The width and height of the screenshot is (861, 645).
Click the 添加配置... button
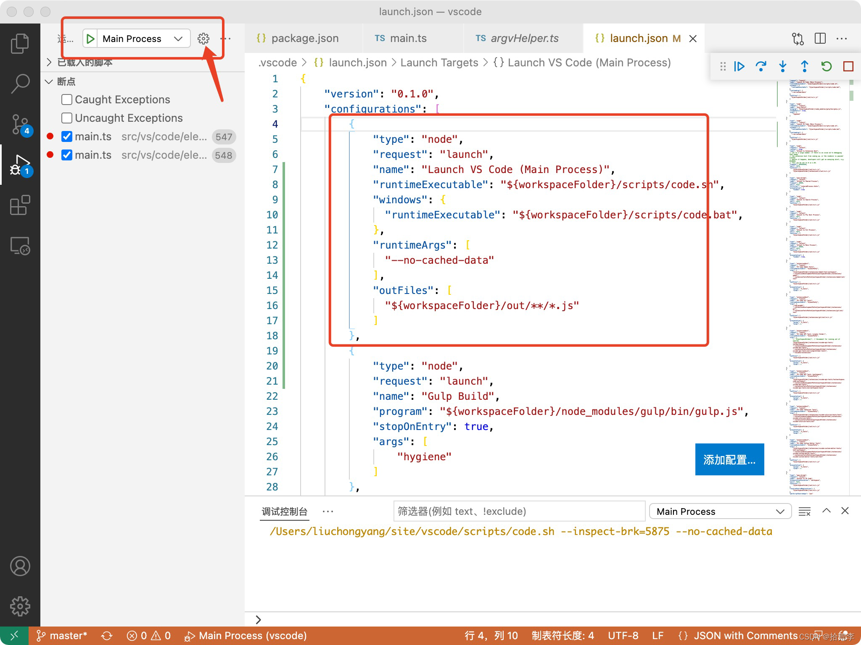click(x=729, y=460)
